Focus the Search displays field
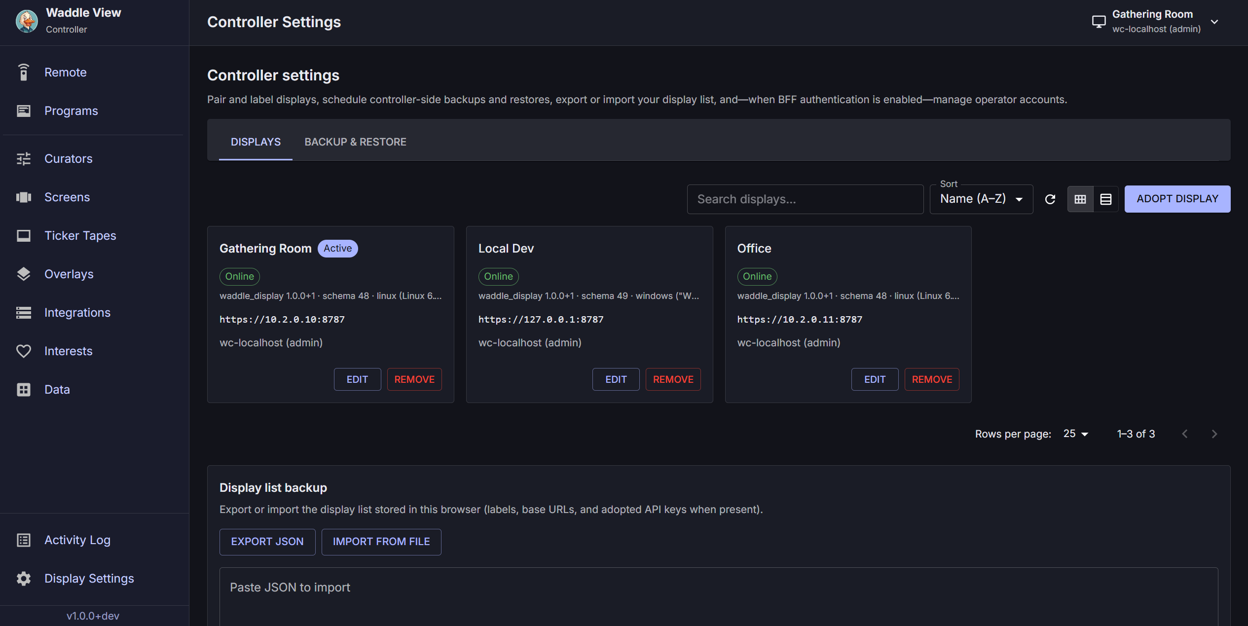The image size is (1248, 626). [x=805, y=199]
